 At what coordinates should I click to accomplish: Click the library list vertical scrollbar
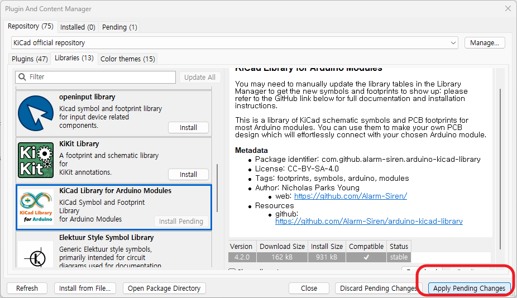[x=217, y=188]
